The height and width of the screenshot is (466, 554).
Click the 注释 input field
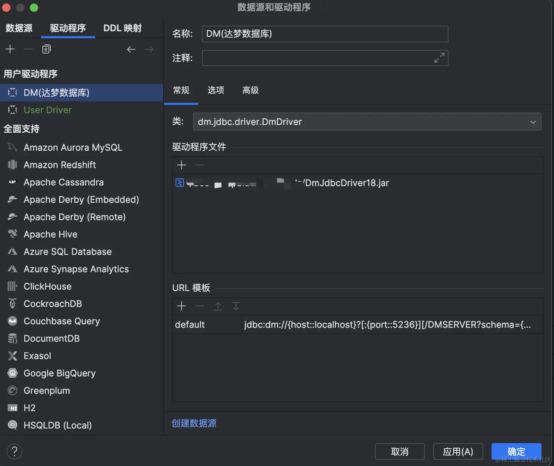[x=325, y=58]
